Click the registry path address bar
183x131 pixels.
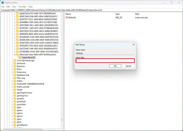coord(91,10)
